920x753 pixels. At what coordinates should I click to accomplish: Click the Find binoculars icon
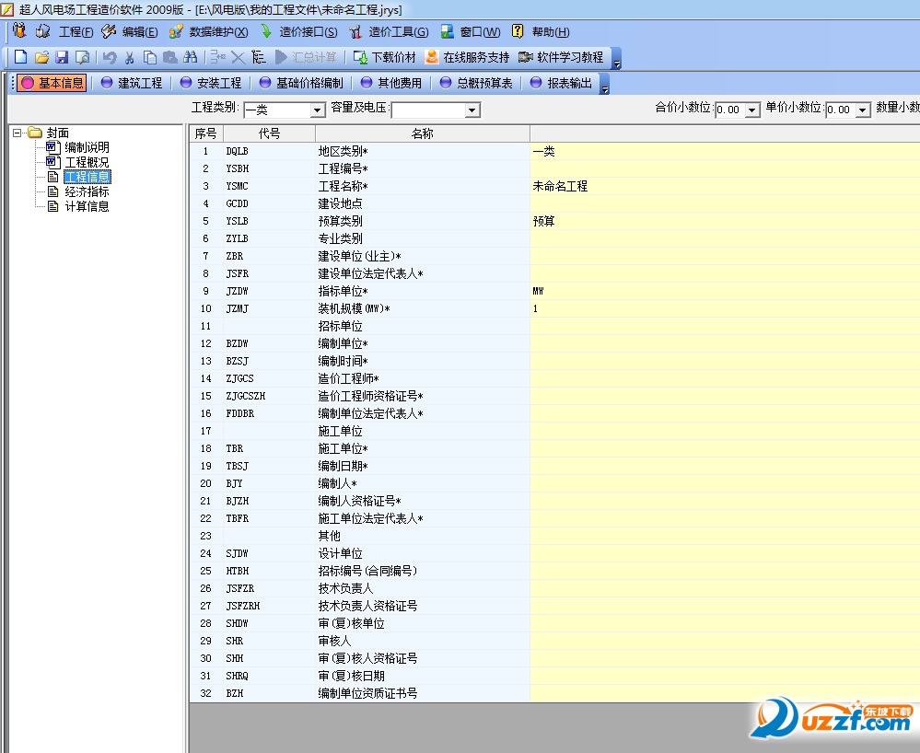coord(190,57)
